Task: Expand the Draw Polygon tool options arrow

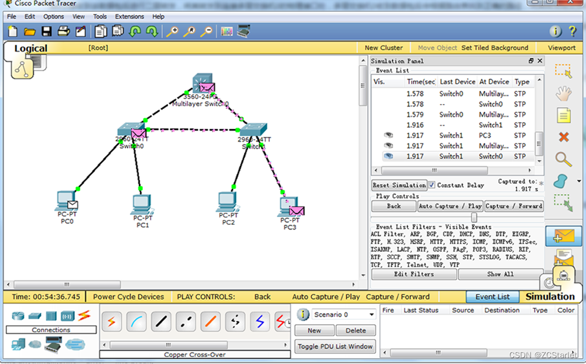Action: tap(579, 181)
